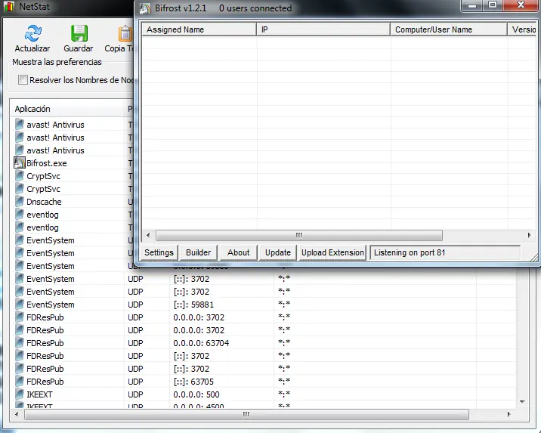This screenshot has width=541, height=433.
Task: Sort by Computer/User Name column header
Action: click(449, 29)
